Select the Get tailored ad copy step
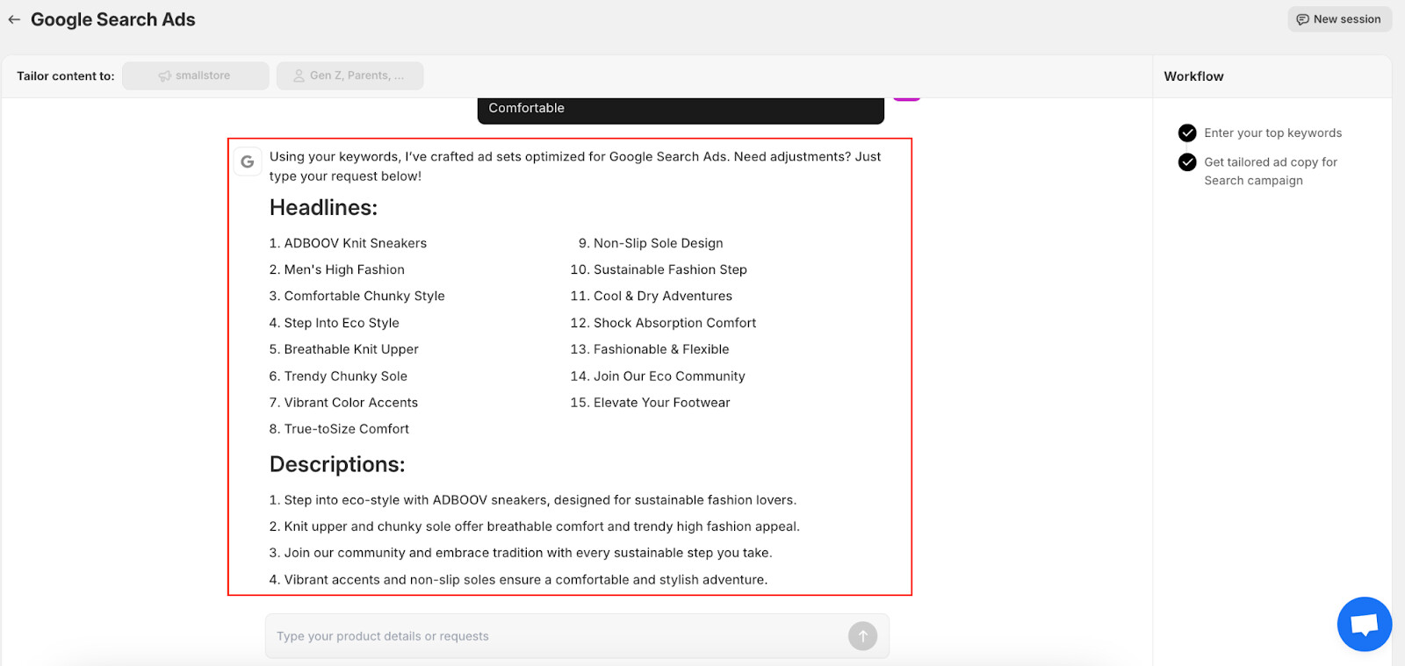Screen dimensions: 1405x666 tap(1271, 171)
